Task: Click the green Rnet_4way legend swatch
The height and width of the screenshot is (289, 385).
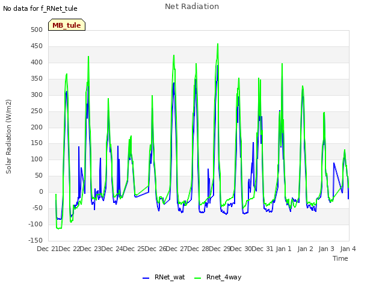Action: tap(197, 278)
